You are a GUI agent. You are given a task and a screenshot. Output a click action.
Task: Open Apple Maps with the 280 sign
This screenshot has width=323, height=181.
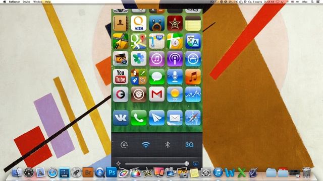coord(156,41)
